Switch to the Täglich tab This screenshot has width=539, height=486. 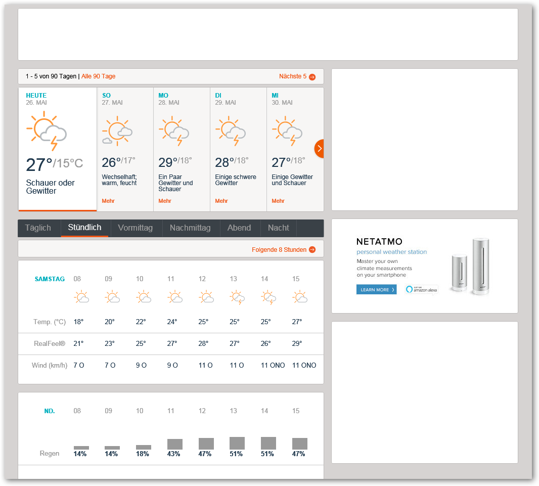pos(38,228)
